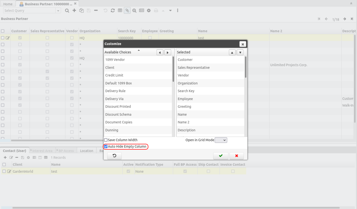
Task: Open the Location tab
Action: 87,151
